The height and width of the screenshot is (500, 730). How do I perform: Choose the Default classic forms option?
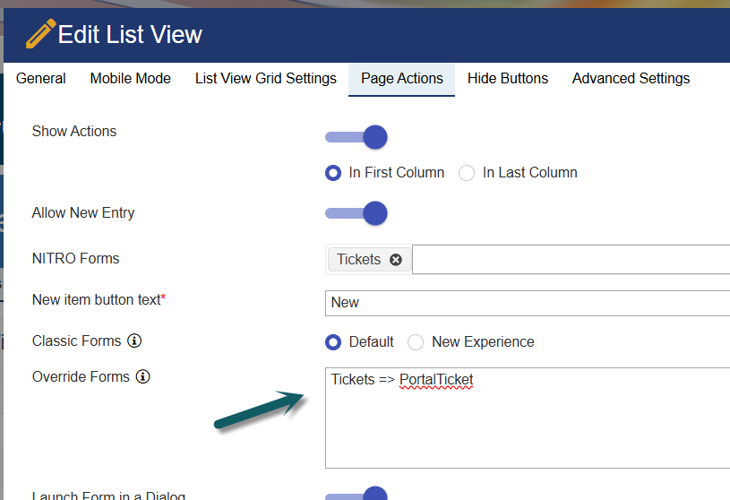pyautogui.click(x=333, y=342)
